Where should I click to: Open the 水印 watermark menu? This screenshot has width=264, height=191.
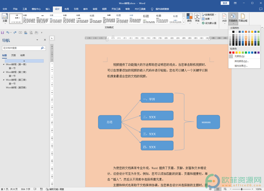coord(224,18)
